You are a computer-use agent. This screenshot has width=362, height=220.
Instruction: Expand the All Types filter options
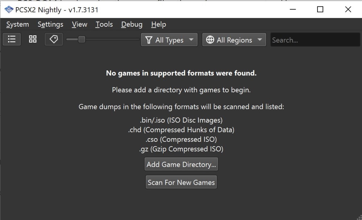(169, 40)
